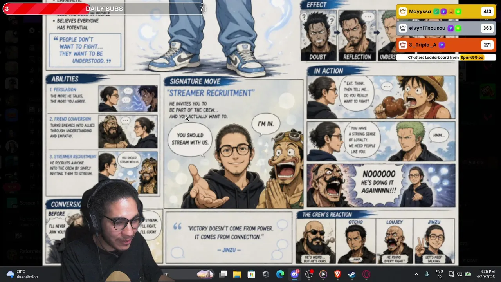Open Microsoft Edge from the taskbar
The height and width of the screenshot is (282, 501).
pos(280,274)
